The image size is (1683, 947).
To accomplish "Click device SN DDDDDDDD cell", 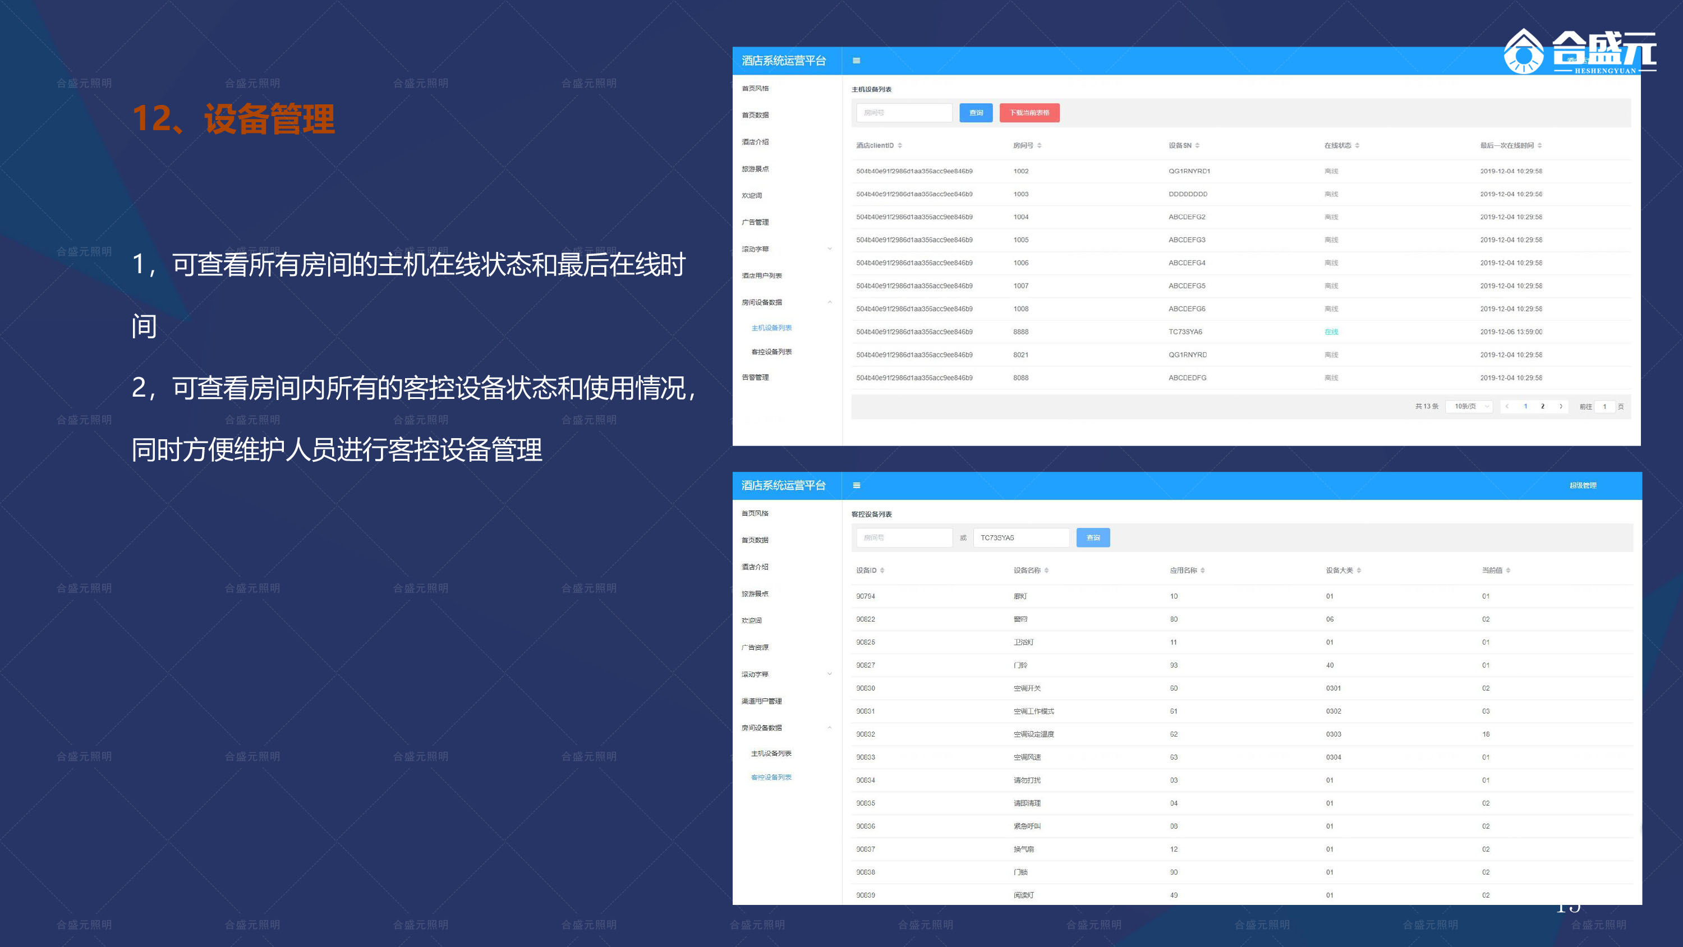I will pyautogui.click(x=1188, y=194).
